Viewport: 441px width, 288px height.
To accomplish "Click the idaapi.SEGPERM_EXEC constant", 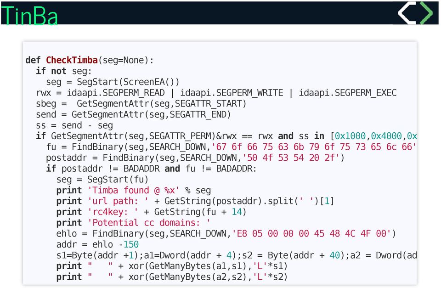I will 348,93.
